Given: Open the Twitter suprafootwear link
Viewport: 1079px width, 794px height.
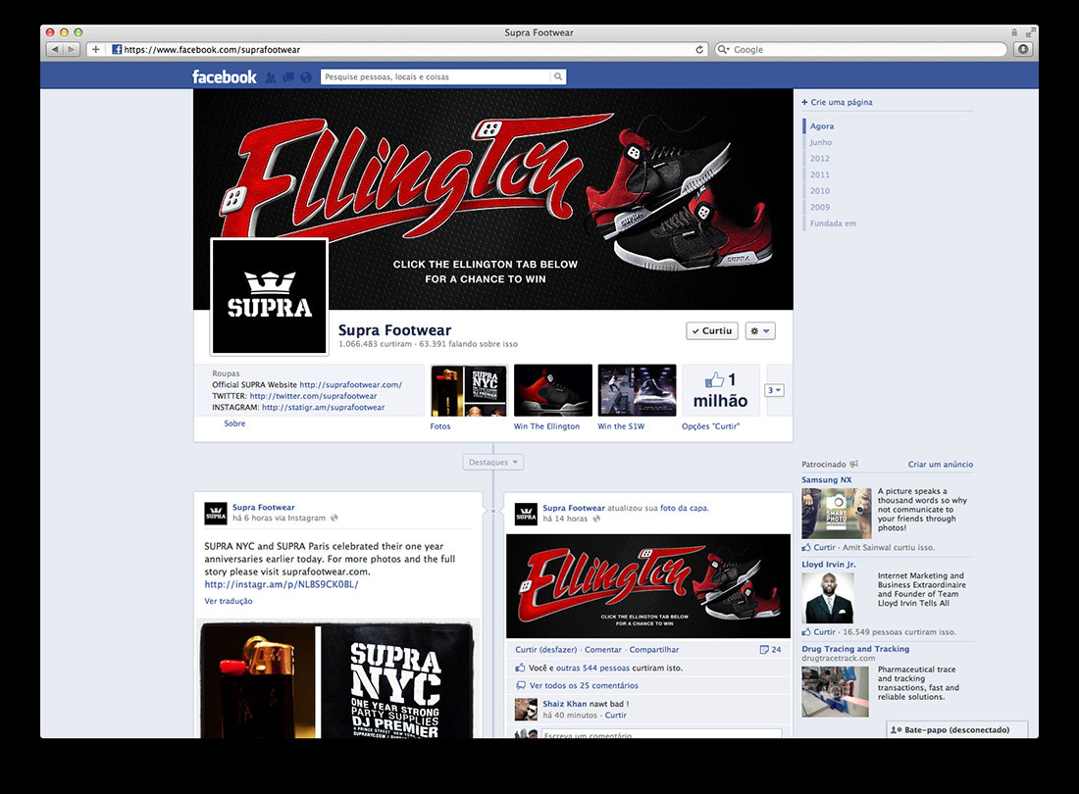Looking at the screenshot, I should tap(313, 396).
